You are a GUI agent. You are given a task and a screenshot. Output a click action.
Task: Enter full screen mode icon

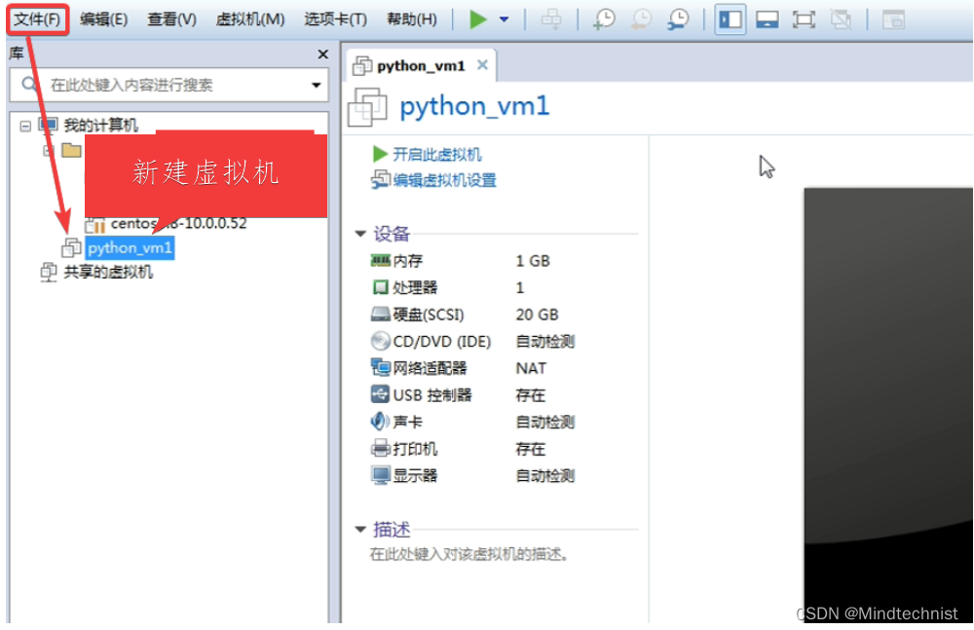coord(804,19)
